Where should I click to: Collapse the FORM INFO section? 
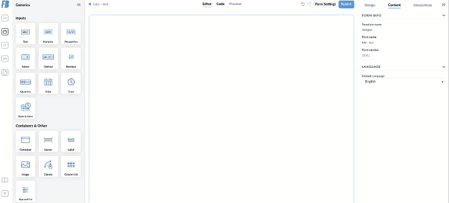point(444,16)
